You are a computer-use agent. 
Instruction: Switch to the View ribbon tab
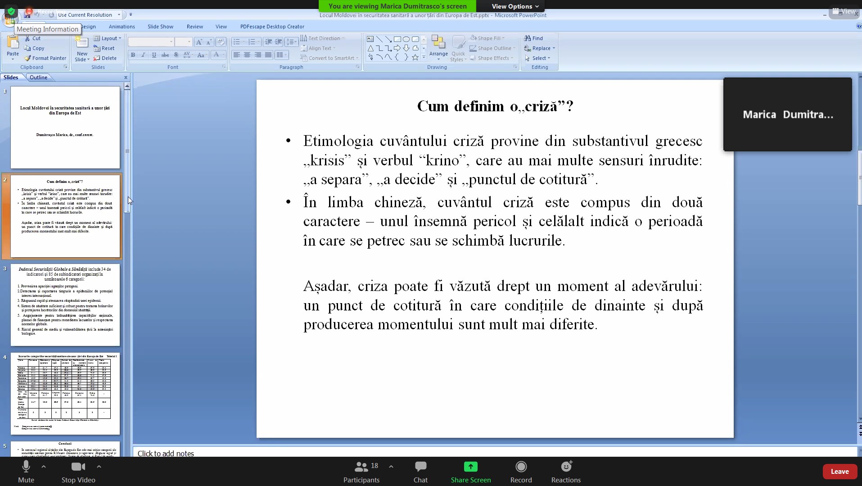point(221,27)
